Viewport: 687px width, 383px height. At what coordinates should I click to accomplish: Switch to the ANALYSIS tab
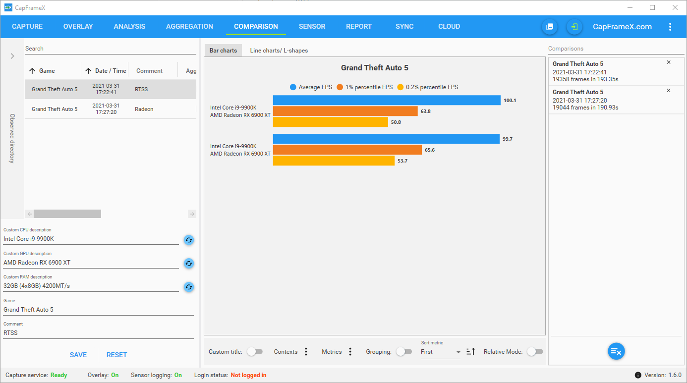[129, 27]
